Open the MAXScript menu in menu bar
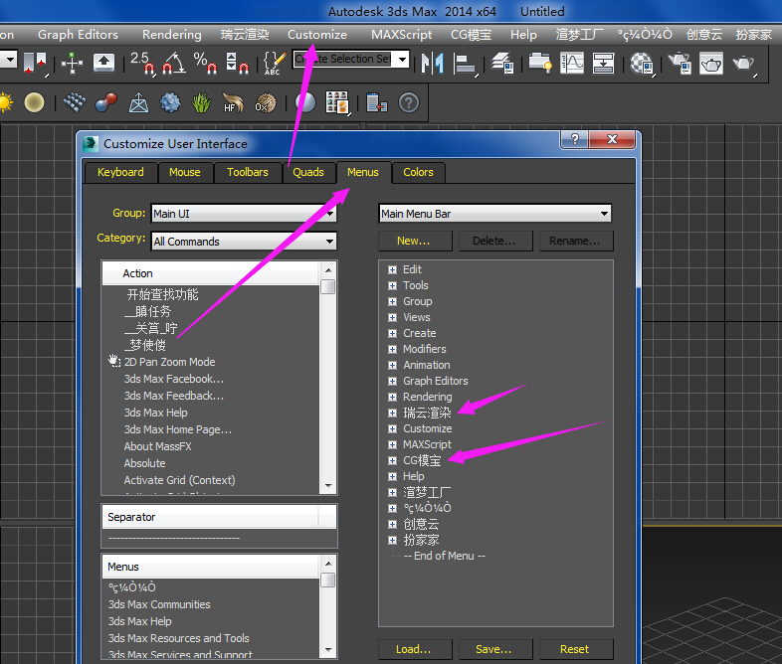This screenshot has width=782, height=664. 402,35
